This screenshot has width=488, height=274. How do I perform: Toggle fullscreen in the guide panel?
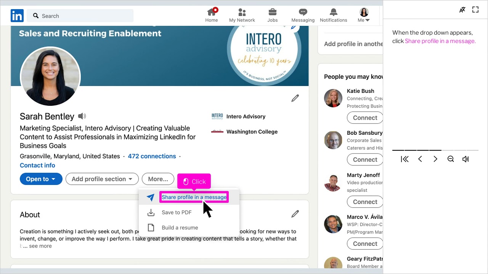click(475, 10)
